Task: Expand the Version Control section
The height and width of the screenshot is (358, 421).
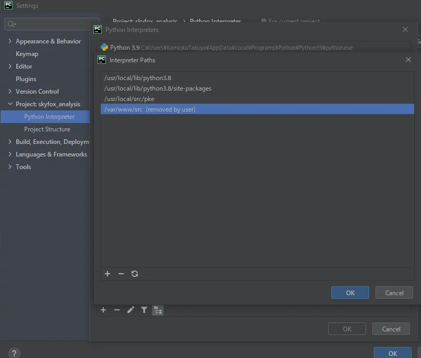Action: click(x=10, y=92)
